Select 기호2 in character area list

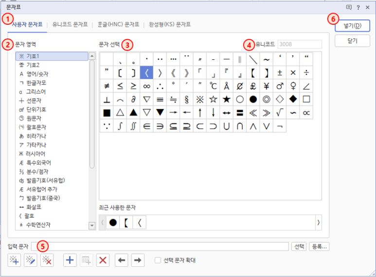click(52, 65)
